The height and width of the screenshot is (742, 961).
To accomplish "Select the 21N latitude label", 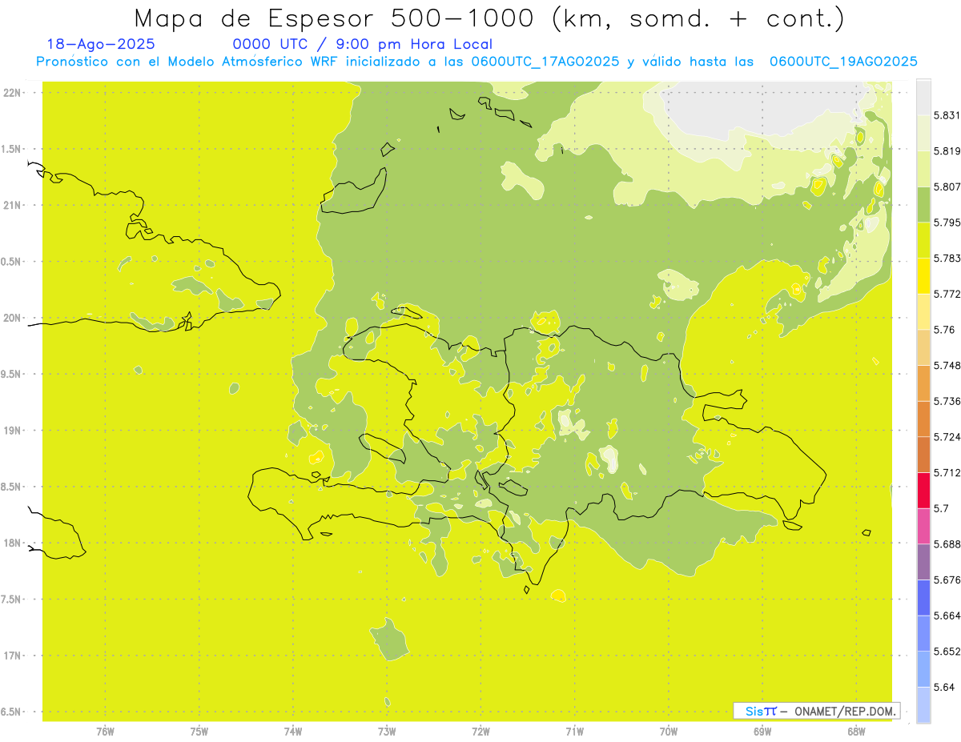I will point(13,205).
